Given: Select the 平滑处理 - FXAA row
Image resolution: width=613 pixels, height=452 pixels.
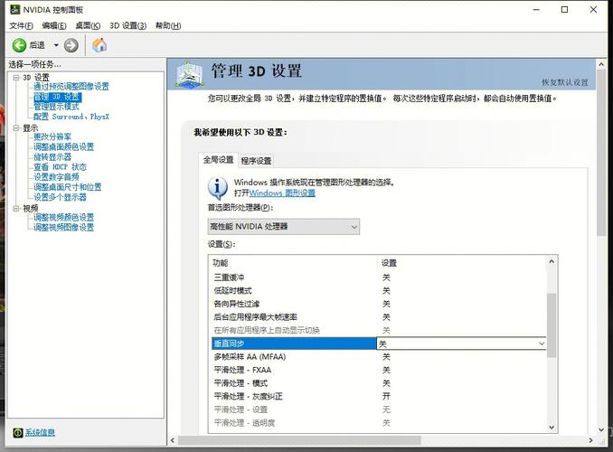Looking at the screenshot, I should (x=379, y=370).
